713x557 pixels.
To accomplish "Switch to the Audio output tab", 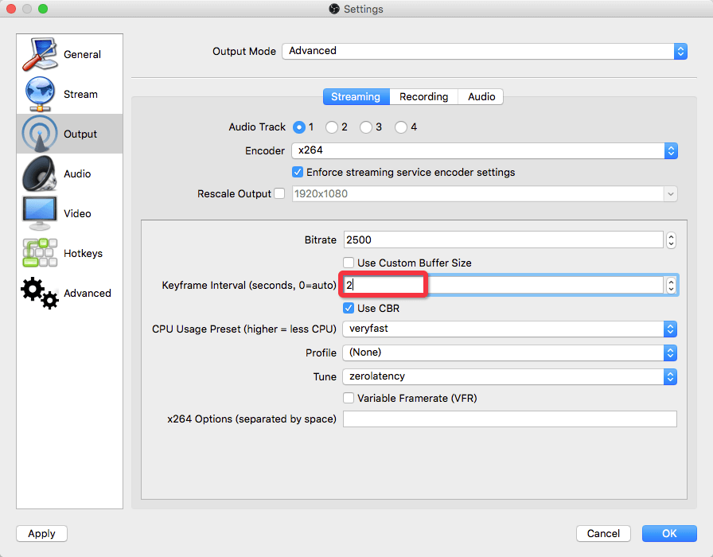I will click(x=481, y=97).
